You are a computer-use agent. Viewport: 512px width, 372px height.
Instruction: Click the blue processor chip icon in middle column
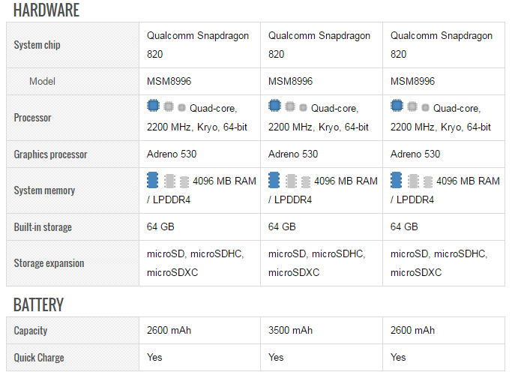(275, 106)
